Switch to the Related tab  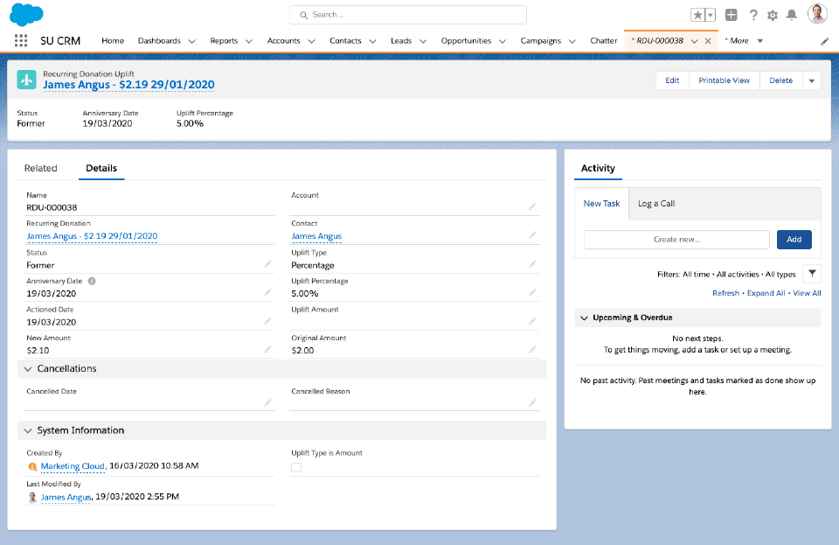pyautogui.click(x=41, y=168)
